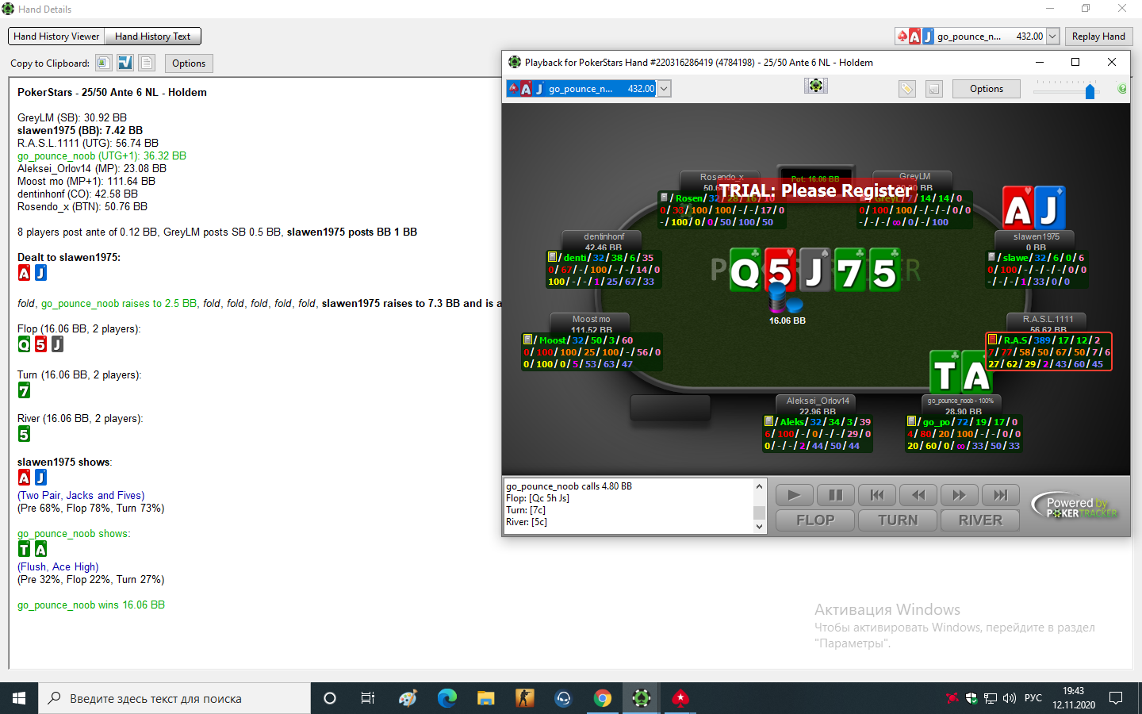Click the Replay Hand button

pyautogui.click(x=1098, y=36)
